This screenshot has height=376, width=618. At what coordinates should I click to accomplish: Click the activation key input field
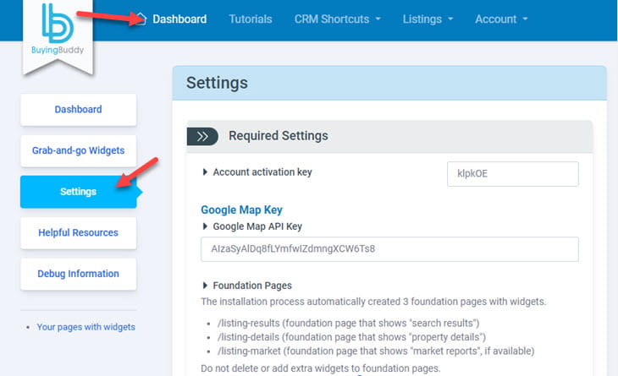(x=513, y=174)
